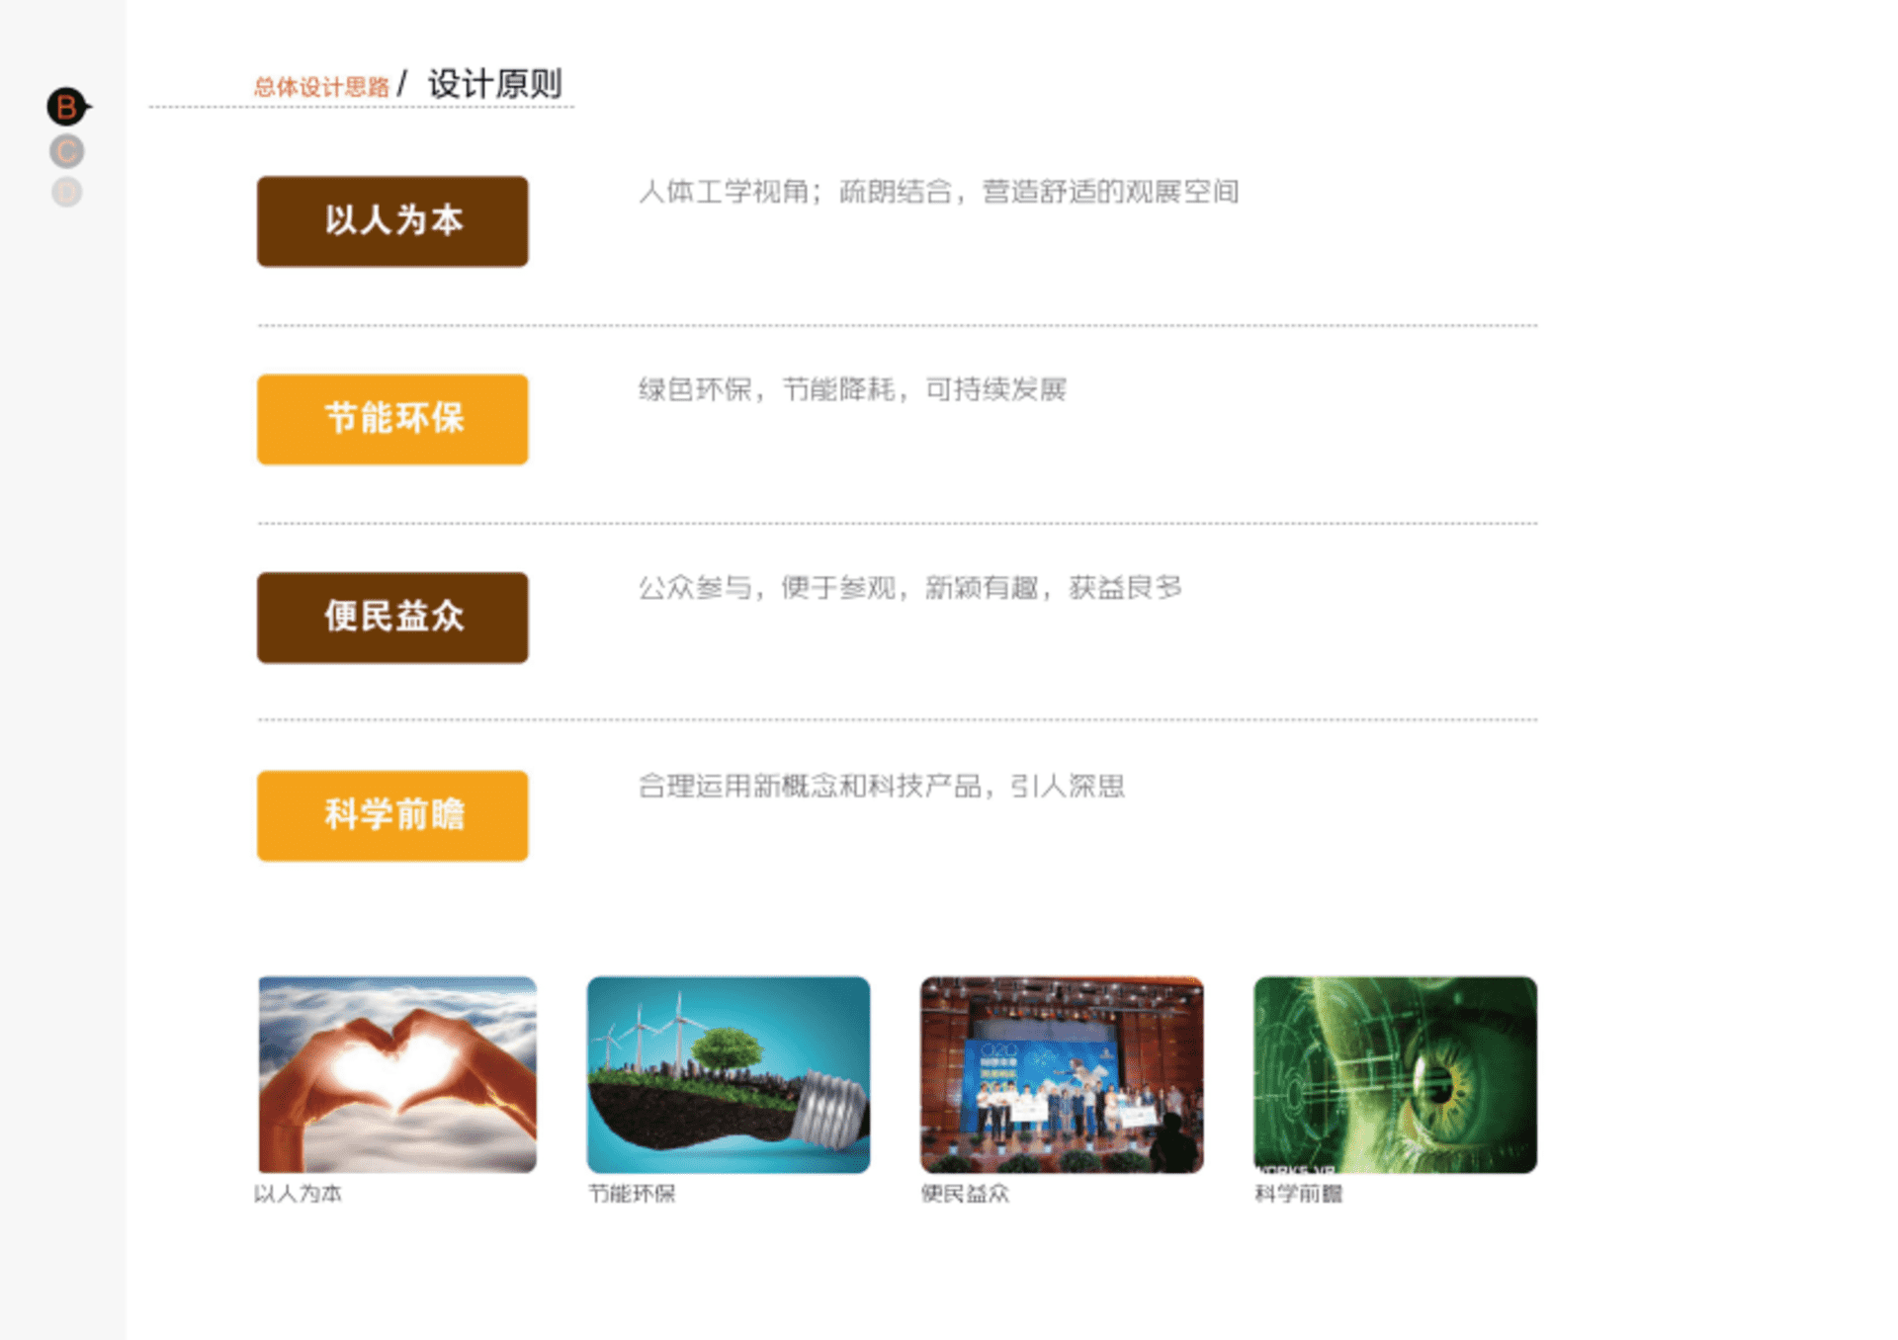
Task: Click the 便民益众 caption under image
Action: tap(965, 1194)
